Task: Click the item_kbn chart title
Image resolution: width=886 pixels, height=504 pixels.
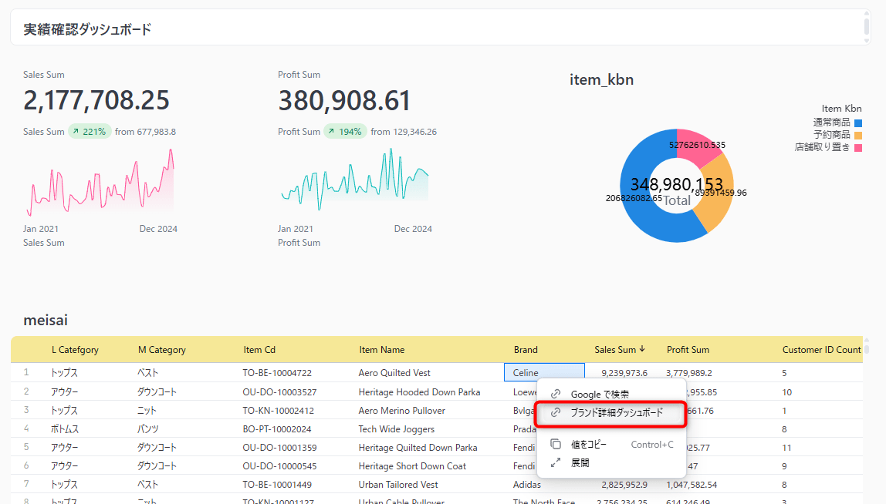Action: [601, 79]
